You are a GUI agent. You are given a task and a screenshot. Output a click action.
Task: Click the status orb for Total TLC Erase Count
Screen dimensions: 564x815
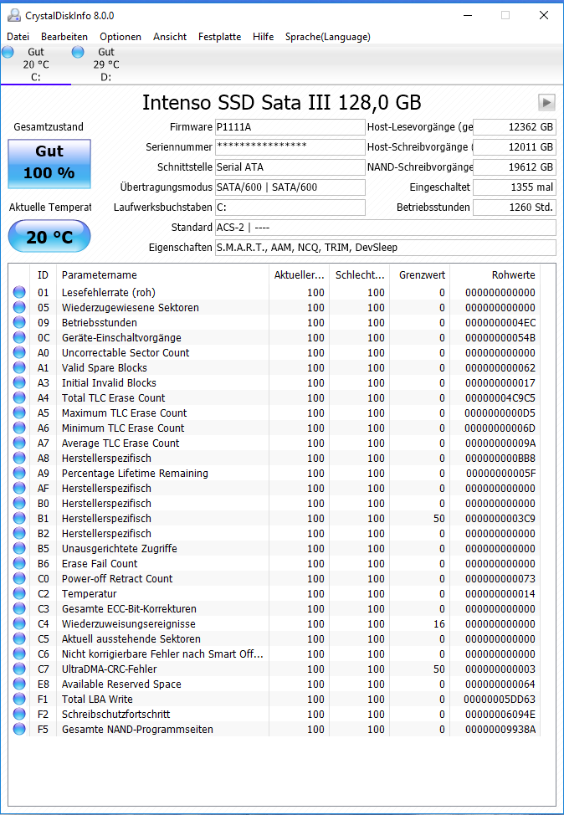(19, 398)
